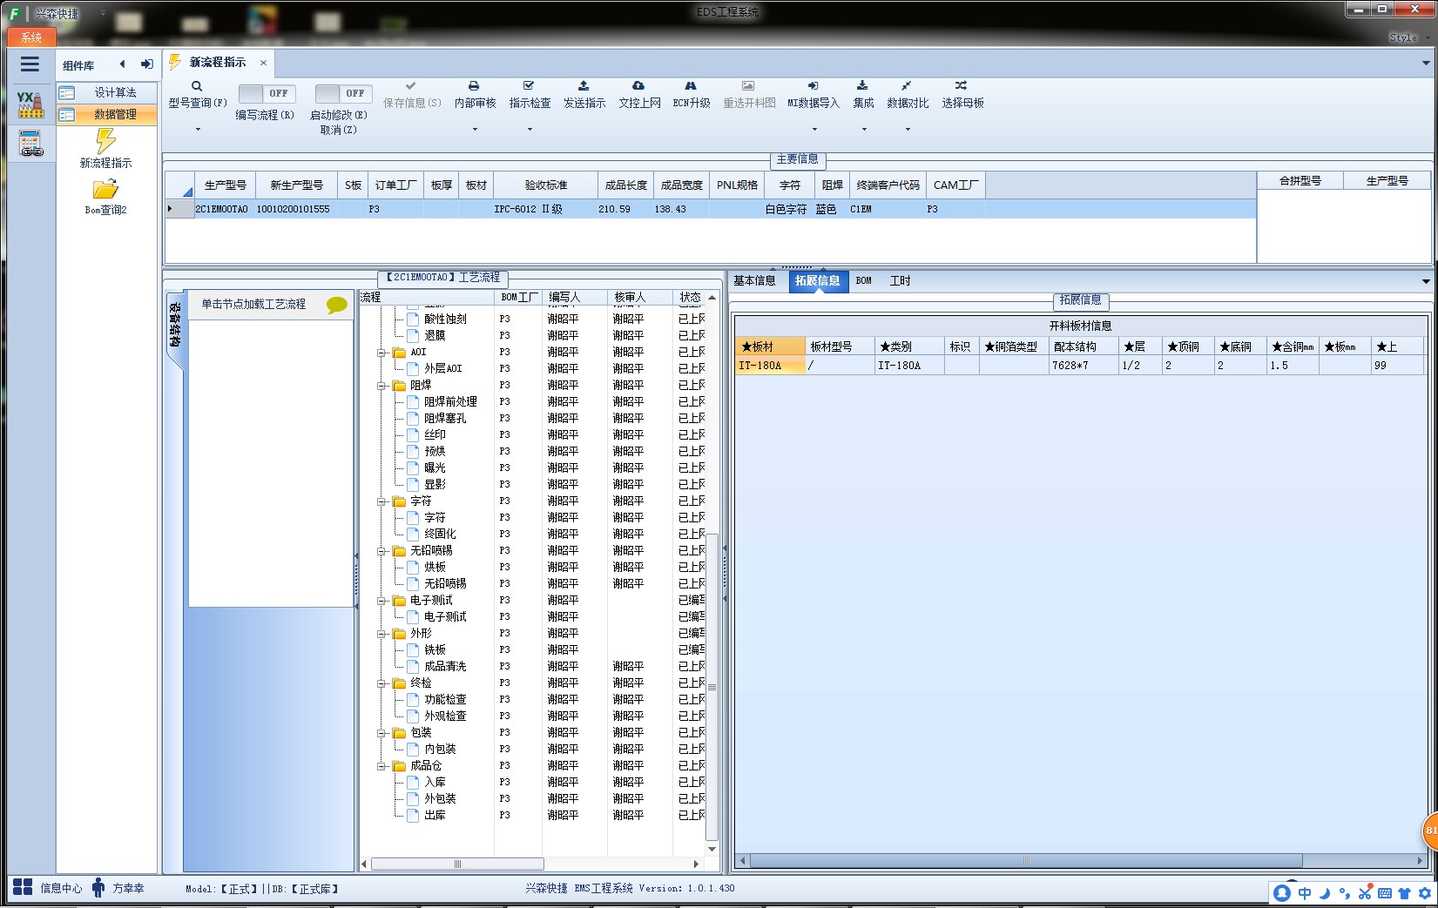Collapse the 无铅喷锡 tree node
This screenshot has width=1438, height=908.
pos(381,551)
